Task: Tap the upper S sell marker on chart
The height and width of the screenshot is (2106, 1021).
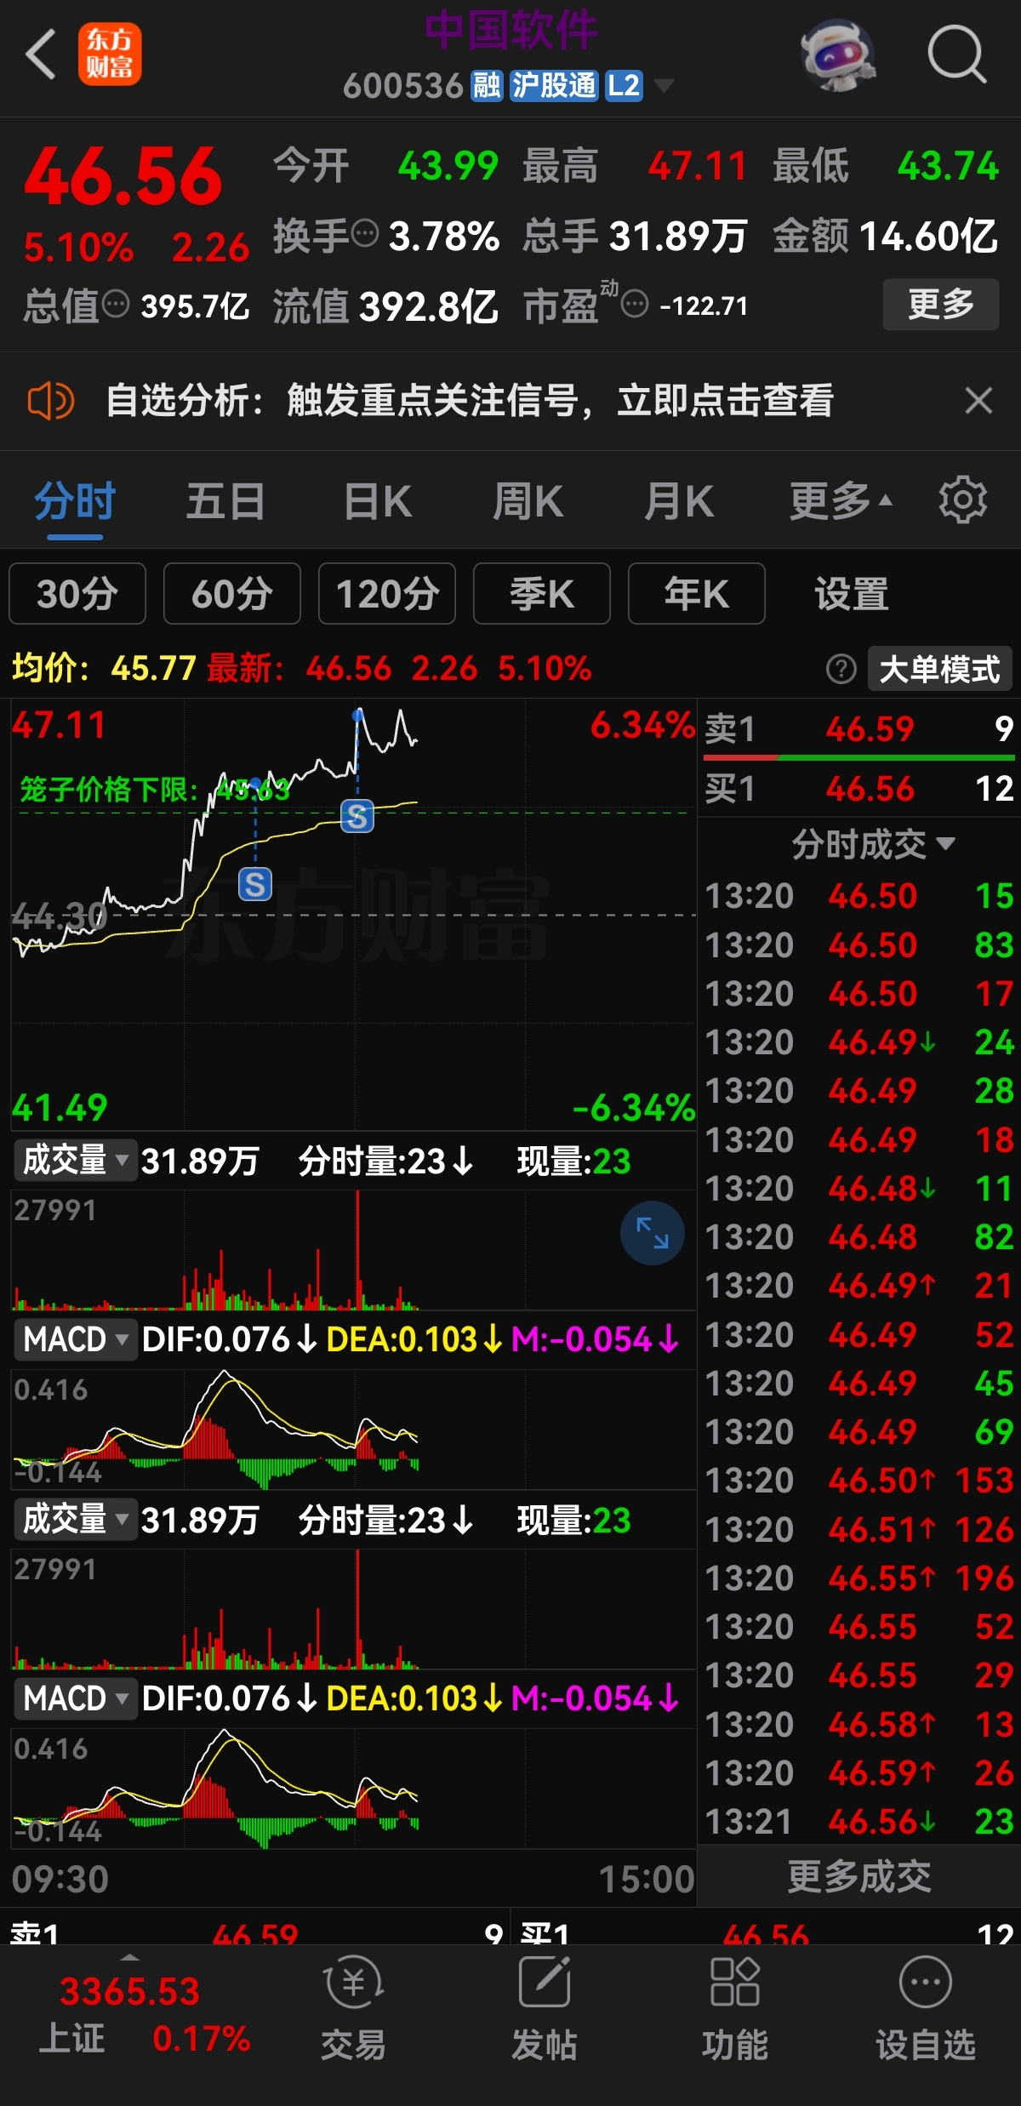Action: point(357,816)
